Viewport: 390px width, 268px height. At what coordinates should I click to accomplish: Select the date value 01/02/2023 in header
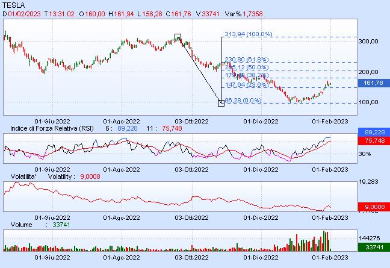24,14
